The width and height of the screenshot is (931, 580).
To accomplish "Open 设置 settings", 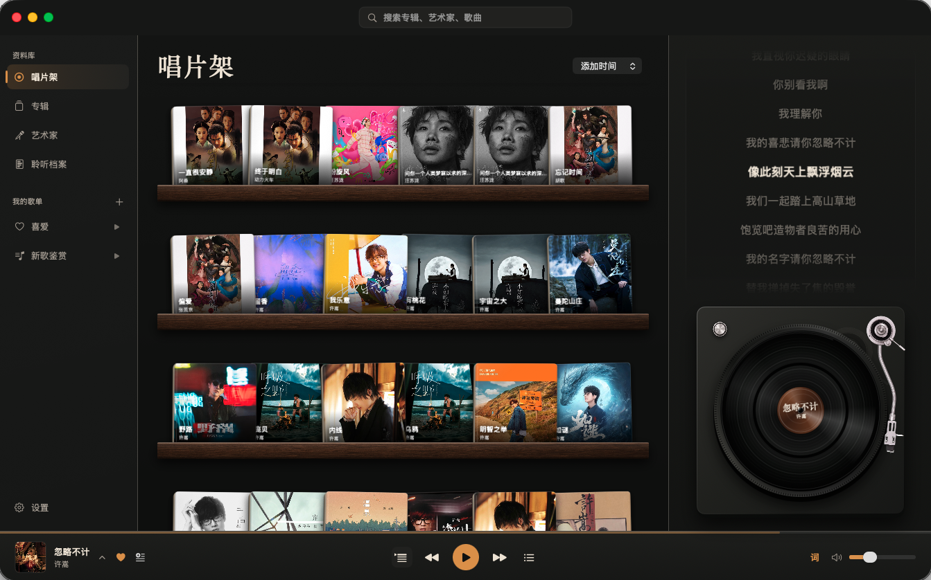I will pos(32,507).
